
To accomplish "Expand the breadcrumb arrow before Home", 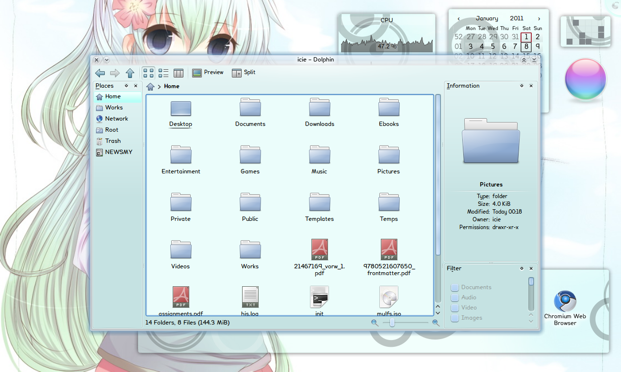I will [x=159, y=87].
